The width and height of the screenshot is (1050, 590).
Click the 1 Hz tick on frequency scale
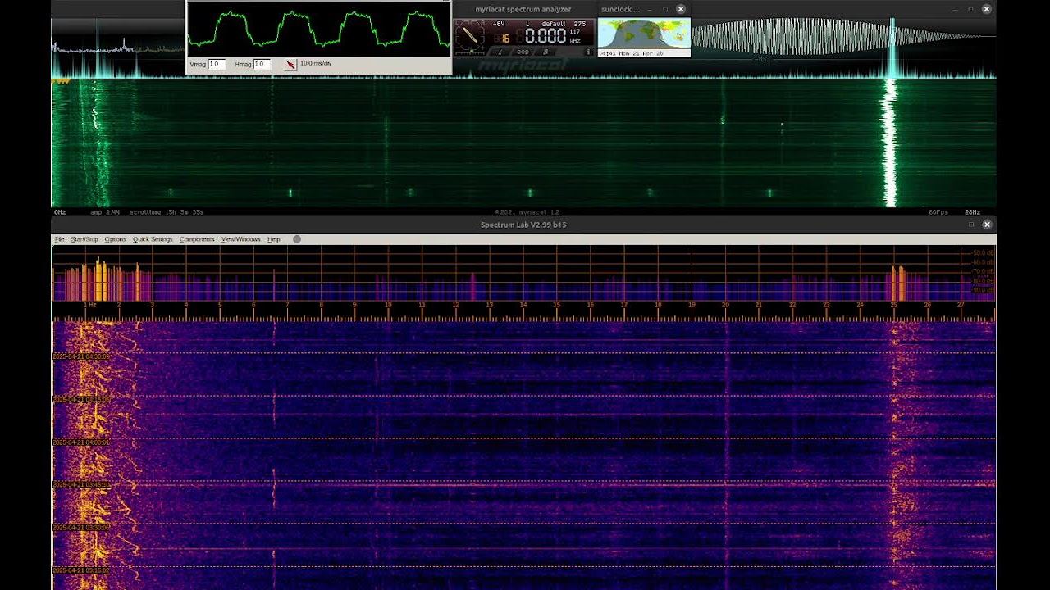click(x=90, y=305)
